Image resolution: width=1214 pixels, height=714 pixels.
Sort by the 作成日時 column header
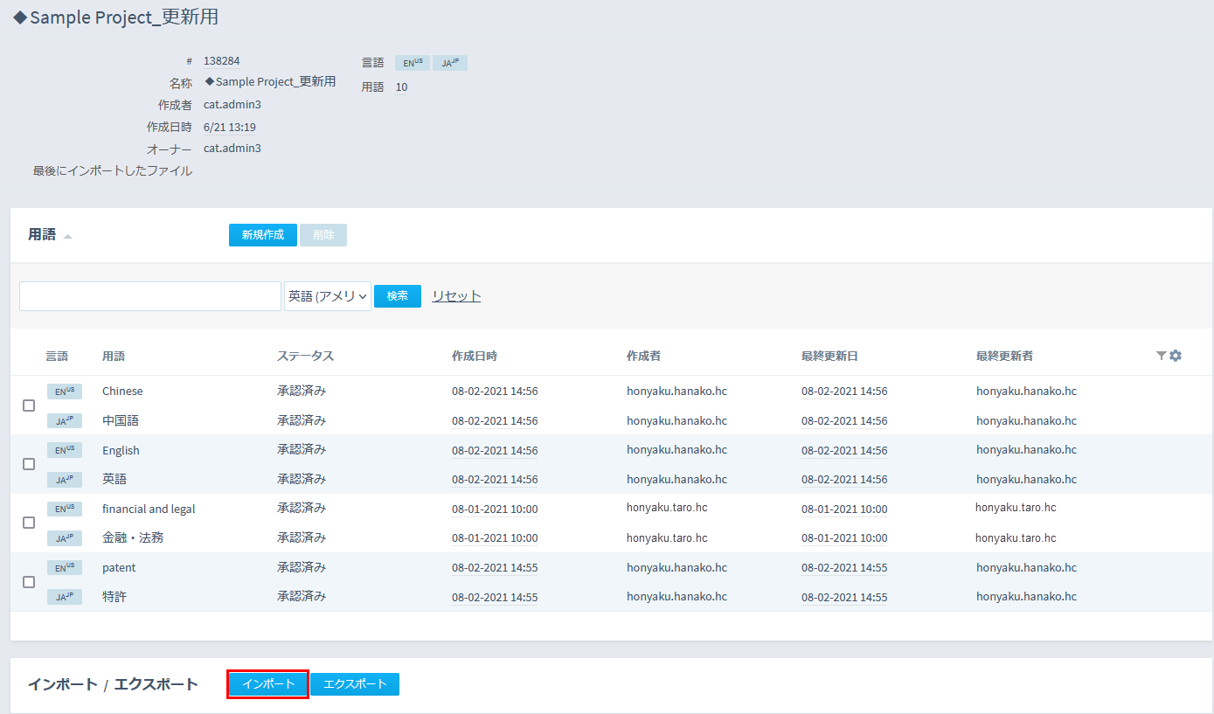coord(474,356)
